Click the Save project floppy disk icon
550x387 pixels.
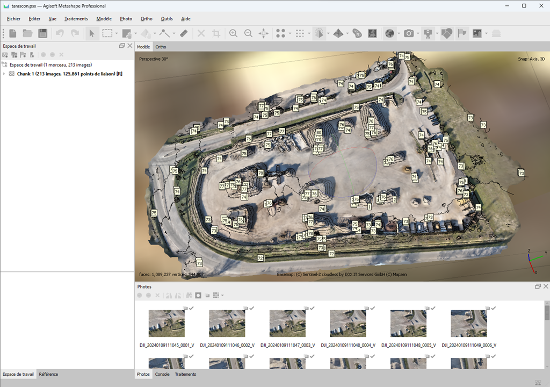tap(43, 33)
